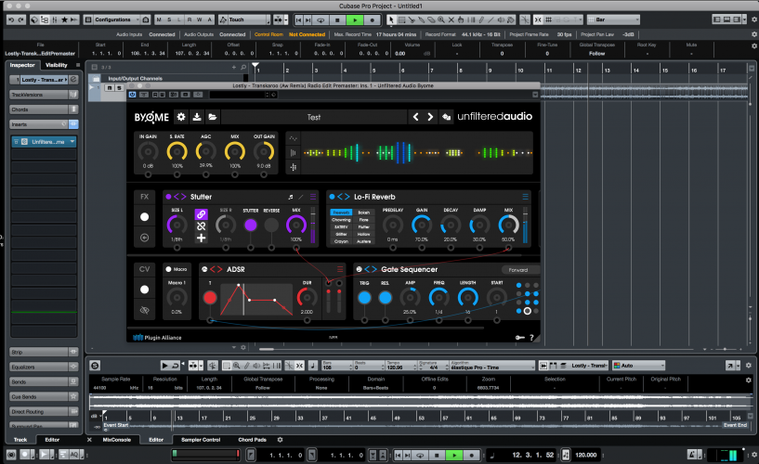Viewport: 759px width, 464px height.
Task: Go to the next Byome preset
Action: coord(430,117)
